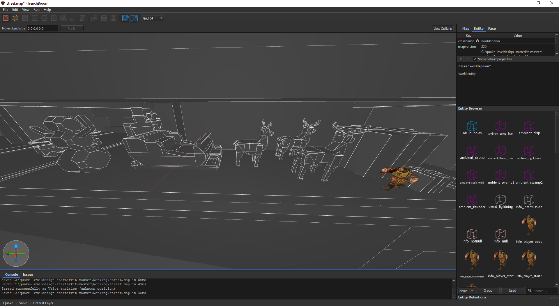The image size is (559, 306).
Task: Select ambient_drip entity in browser
Action: click(529, 128)
